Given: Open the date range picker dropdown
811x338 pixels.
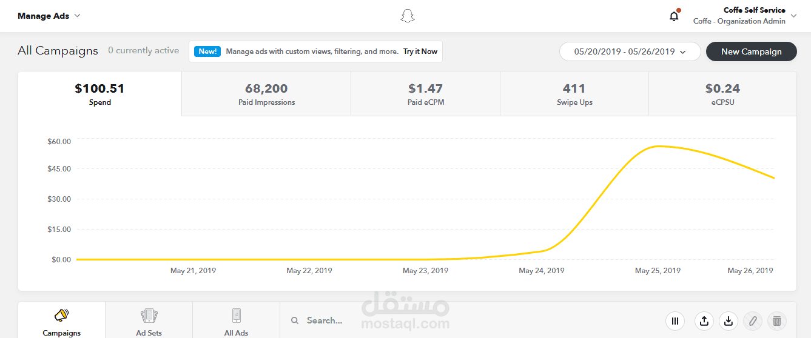Looking at the screenshot, I should click(630, 51).
